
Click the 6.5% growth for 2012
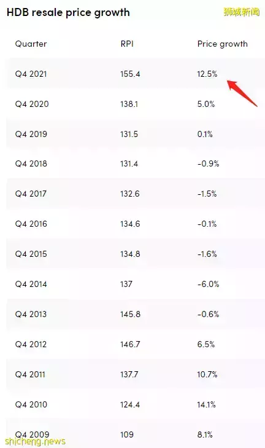click(206, 344)
